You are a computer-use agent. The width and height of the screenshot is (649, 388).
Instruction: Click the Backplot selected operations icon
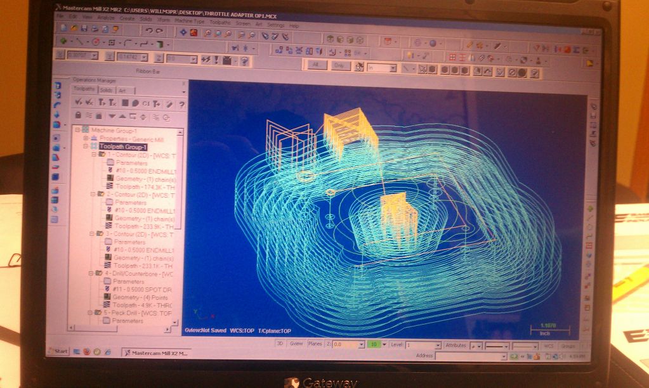pos(124,103)
